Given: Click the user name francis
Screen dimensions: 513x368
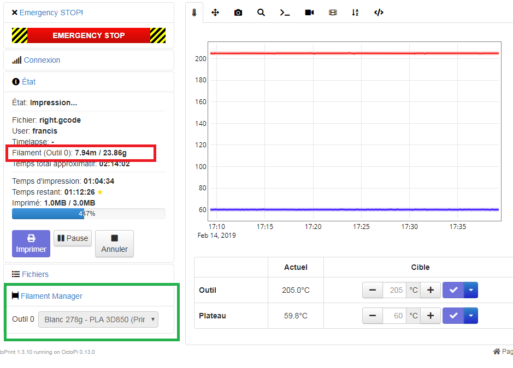Looking at the screenshot, I should pos(45,131).
